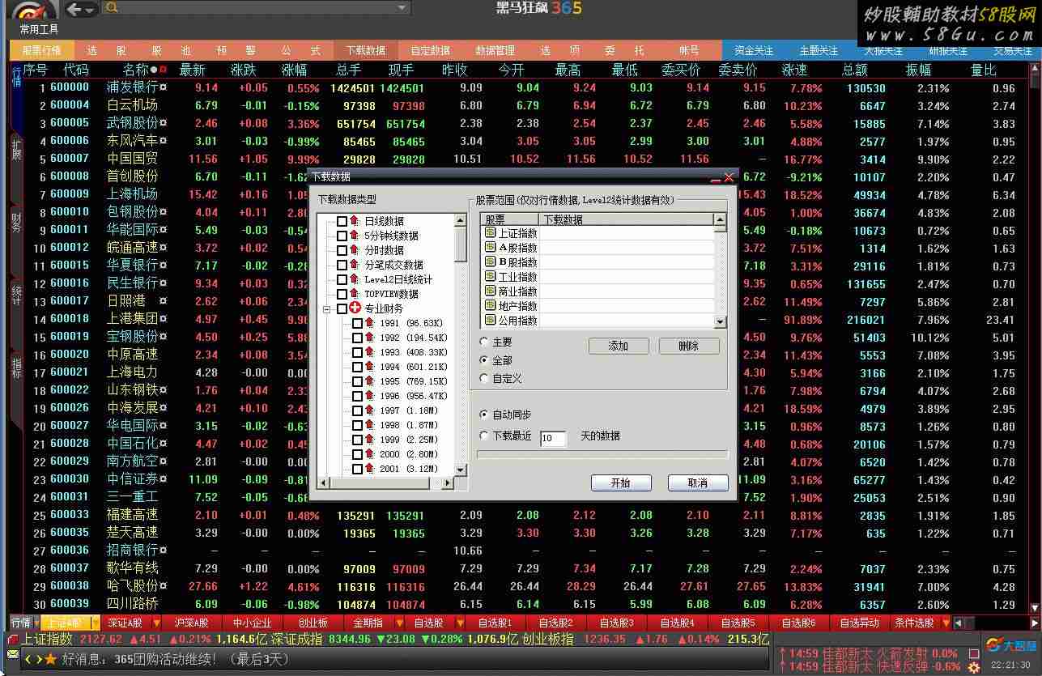
Task: Check the TOPVIEW数据 checkbox
Action: pos(342,294)
